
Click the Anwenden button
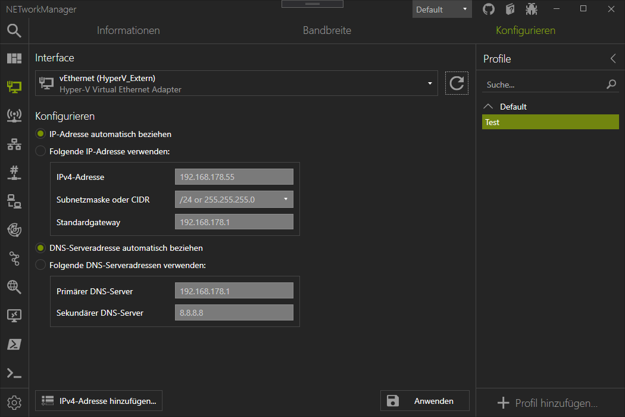(x=424, y=400)
